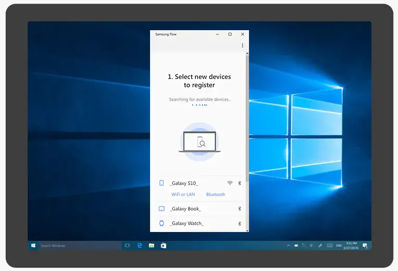Maximize the Samsung Flow window
The width and height of the screenshot is (398, 271).
(230, 34)
